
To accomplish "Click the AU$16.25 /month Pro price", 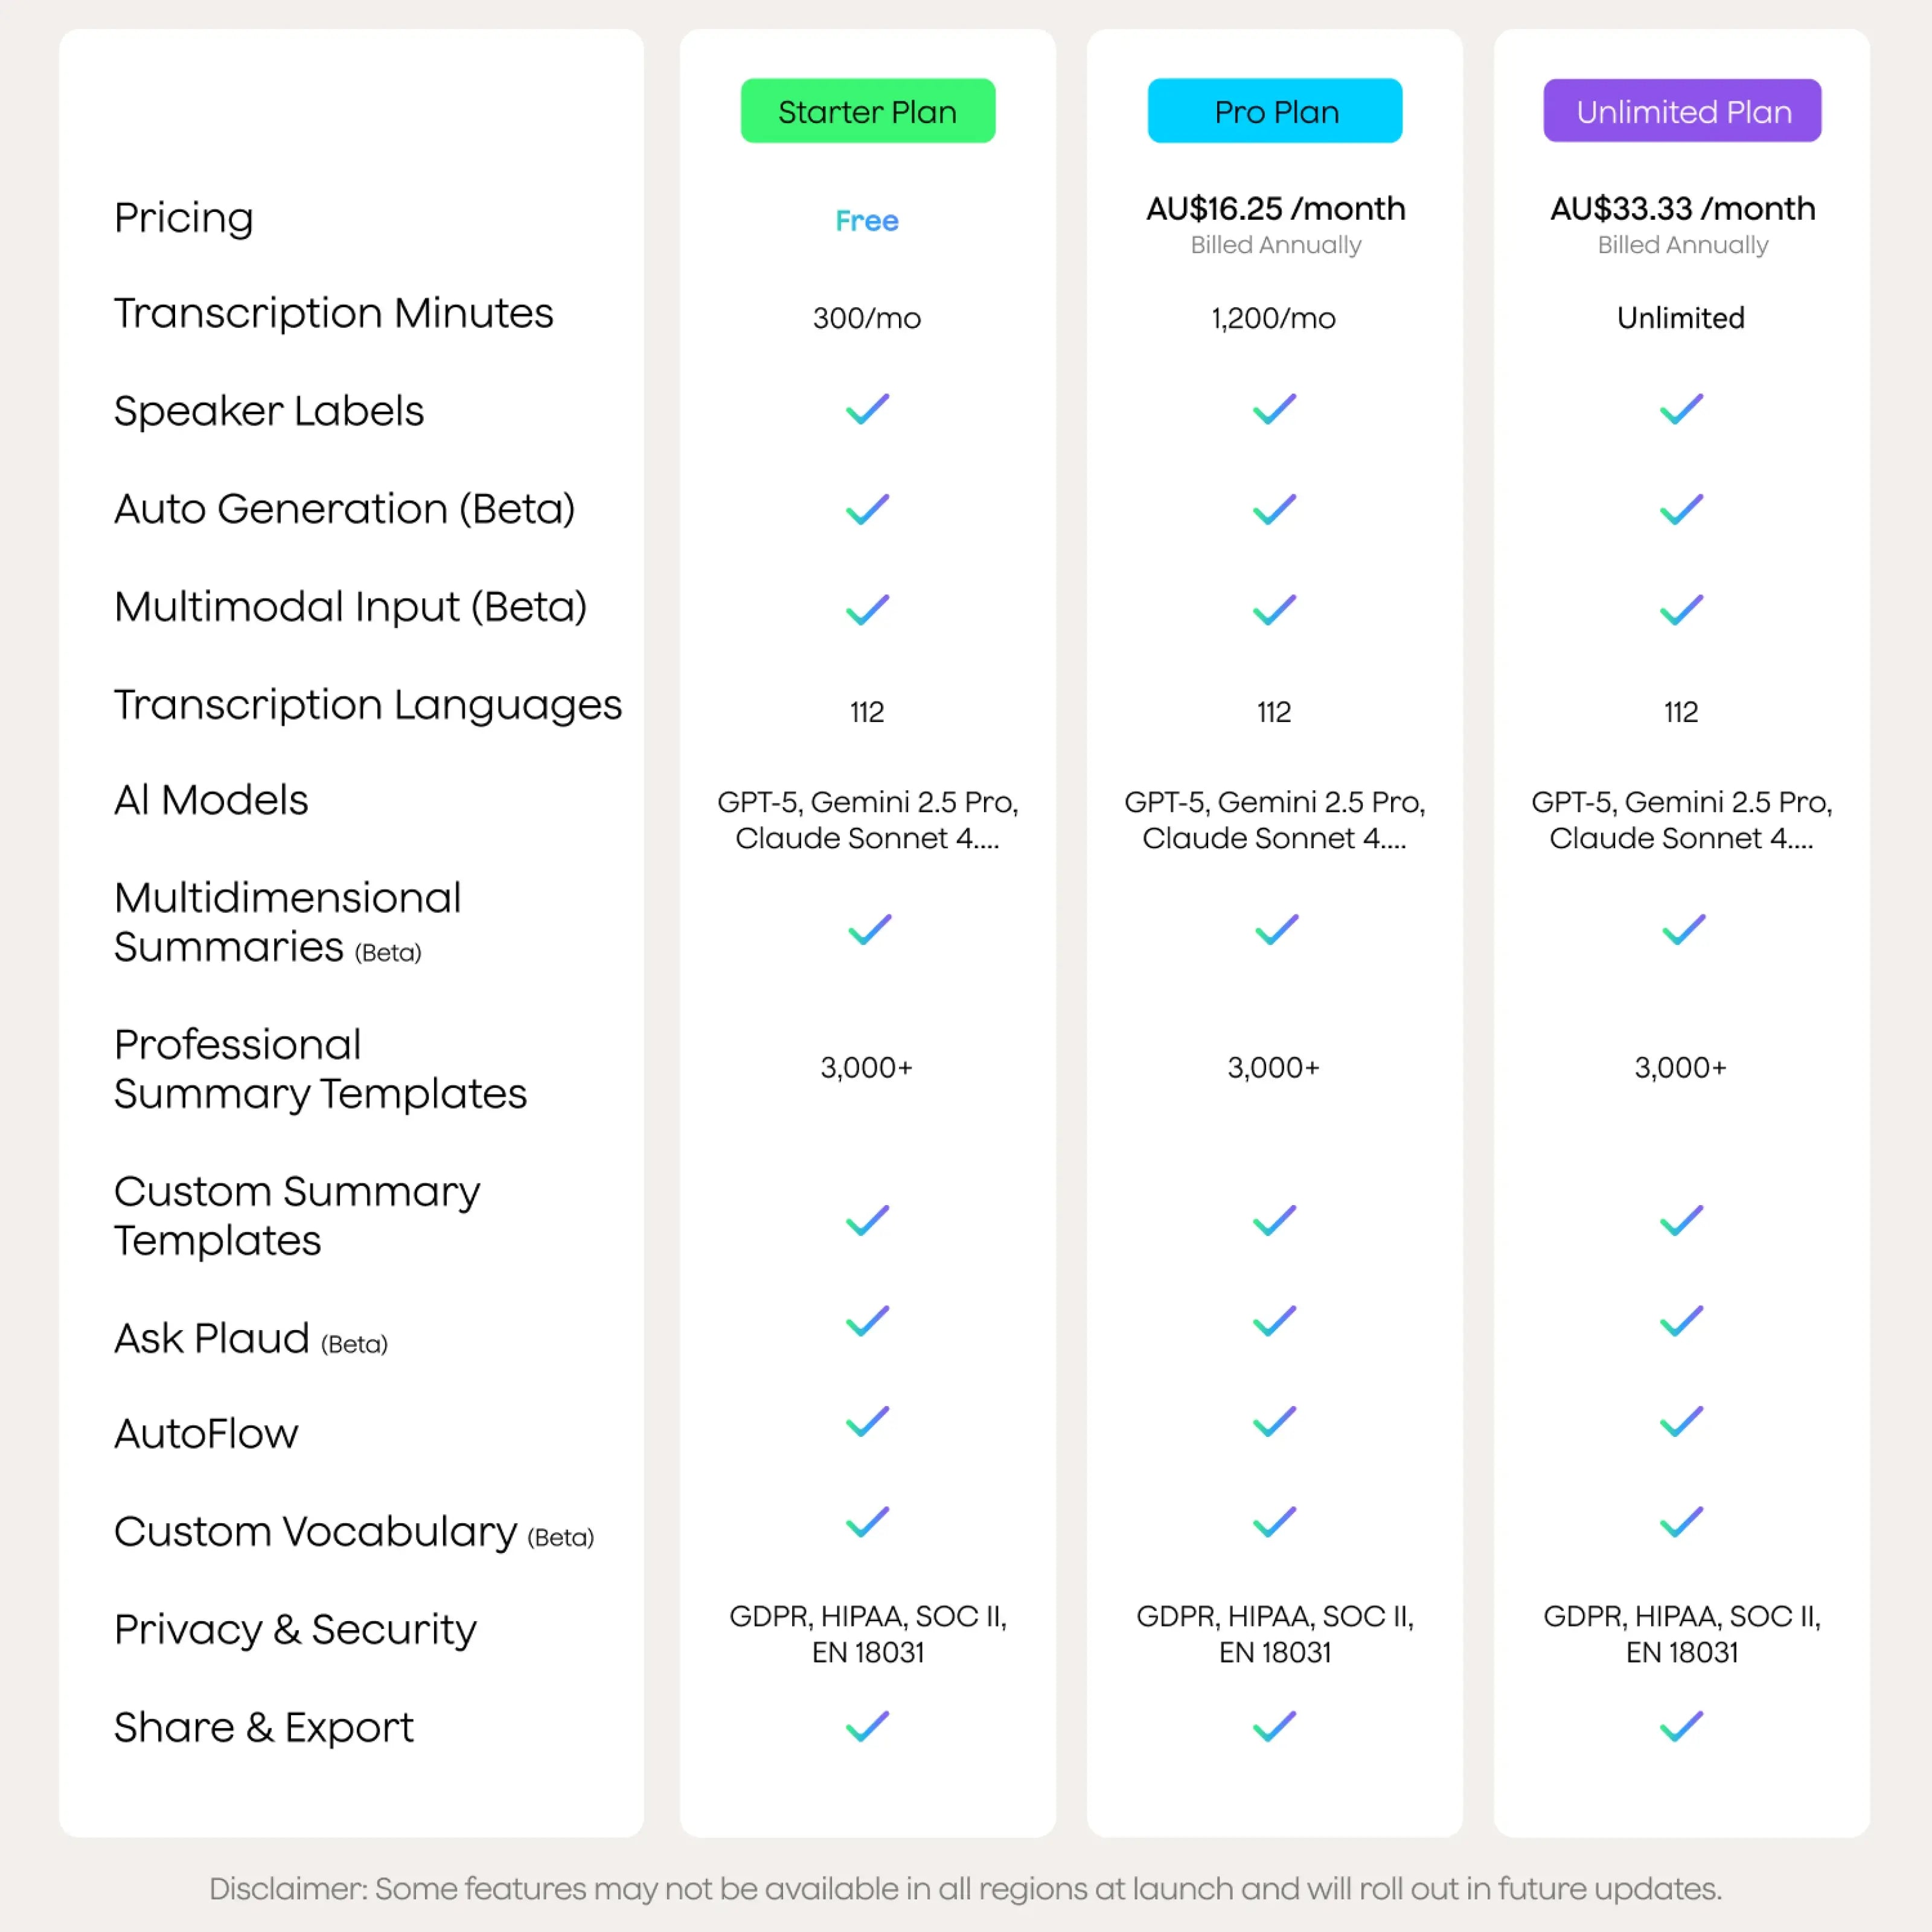I will pyautogui.click(x=1275, y=208).
